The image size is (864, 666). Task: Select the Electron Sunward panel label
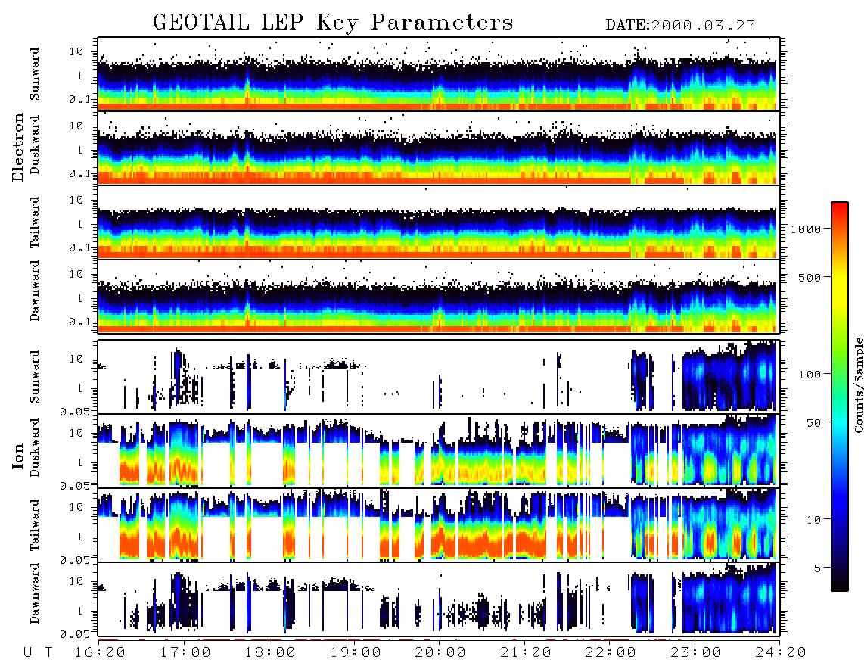(x=35, y=74)
